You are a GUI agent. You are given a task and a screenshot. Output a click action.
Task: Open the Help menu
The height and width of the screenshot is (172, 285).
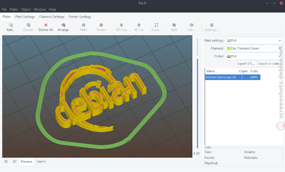52,10
